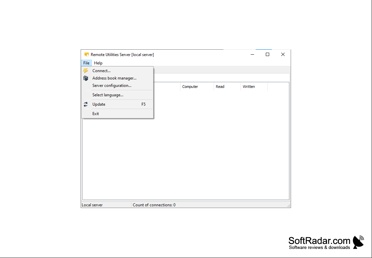The height and width of the screenshot is (258, 372).
Task: Open the Help menu
Action: 98,63
